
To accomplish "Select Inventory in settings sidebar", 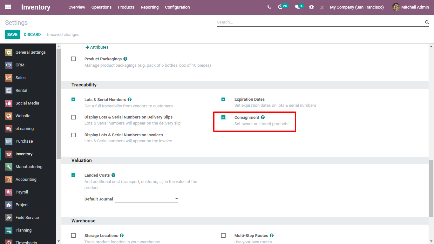I will pos(28,154).
